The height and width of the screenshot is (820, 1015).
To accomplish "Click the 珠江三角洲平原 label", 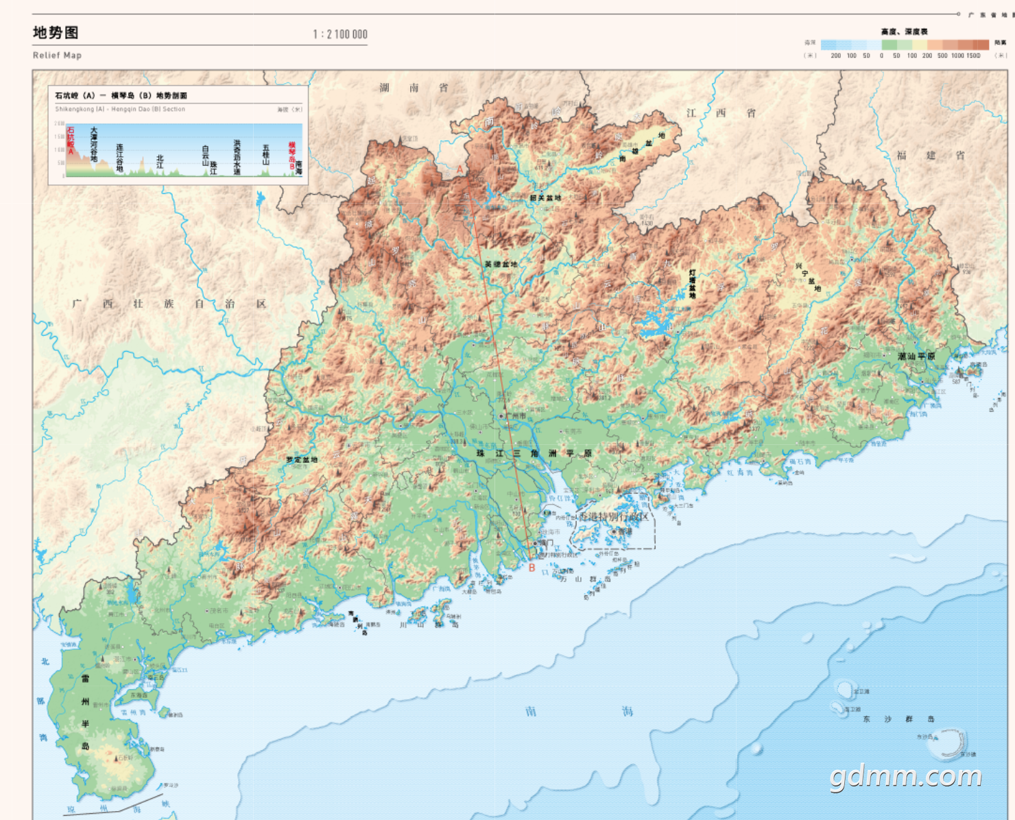I will pos(534,453).
